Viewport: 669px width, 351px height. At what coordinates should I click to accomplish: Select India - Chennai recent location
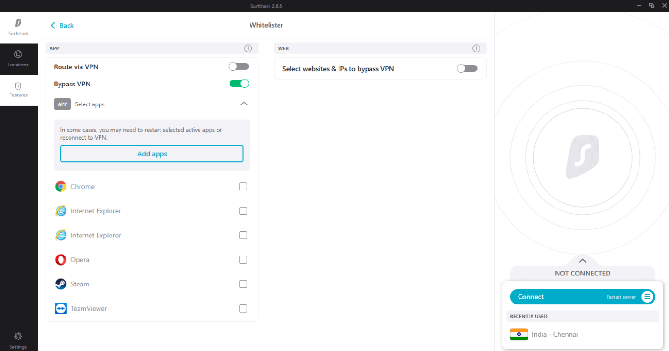tap(582, 334)
